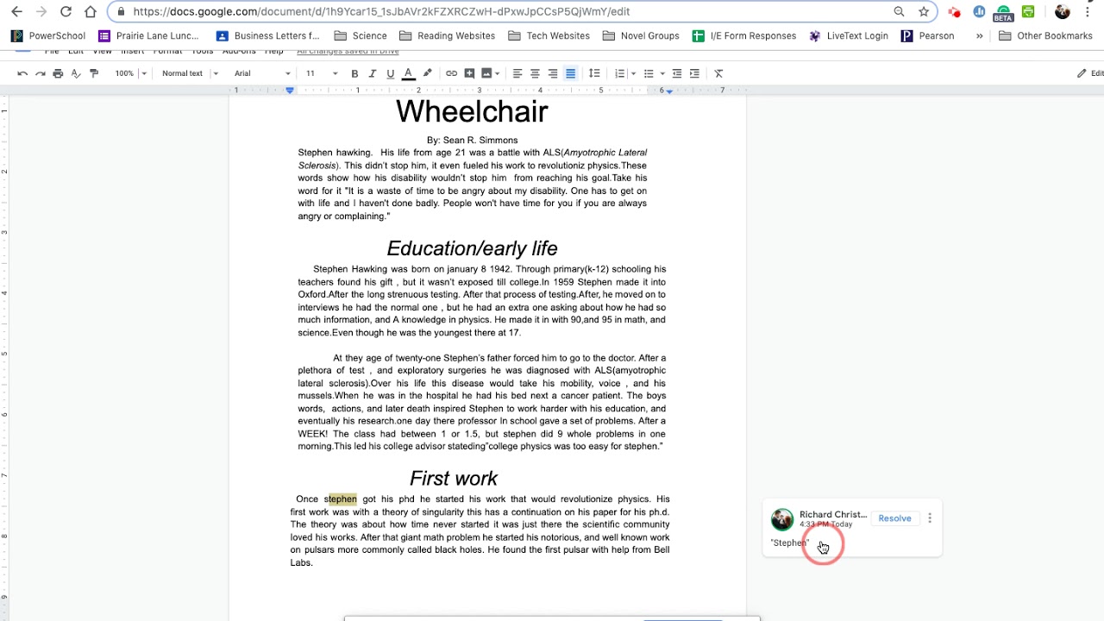Apply a numbered list

pyautogui.click(x=619, y=73)
